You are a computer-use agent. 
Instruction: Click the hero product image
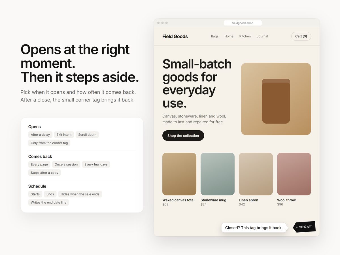pyautogui.click(x=276, y=99)
